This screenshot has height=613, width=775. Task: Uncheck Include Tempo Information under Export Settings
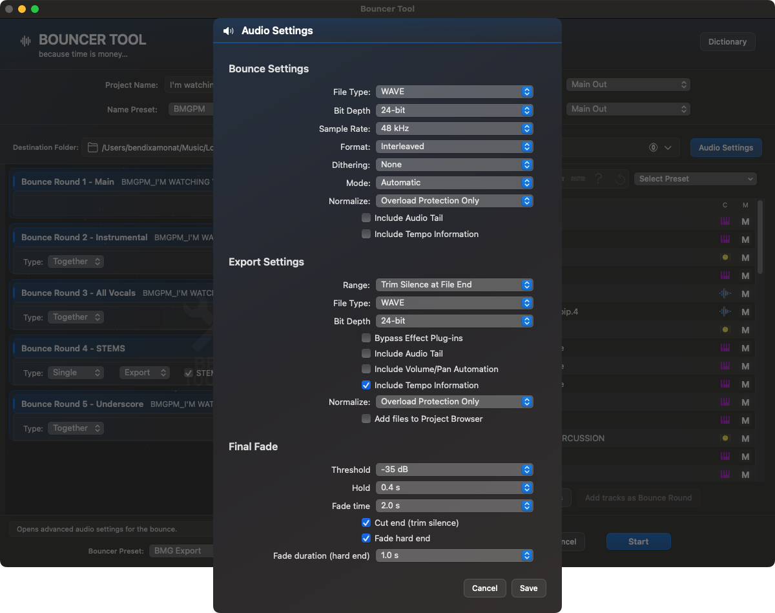point(366,386)
